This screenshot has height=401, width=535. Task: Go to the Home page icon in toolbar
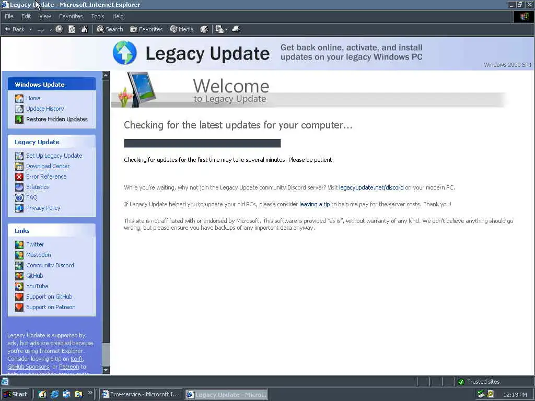click(84, 29)
